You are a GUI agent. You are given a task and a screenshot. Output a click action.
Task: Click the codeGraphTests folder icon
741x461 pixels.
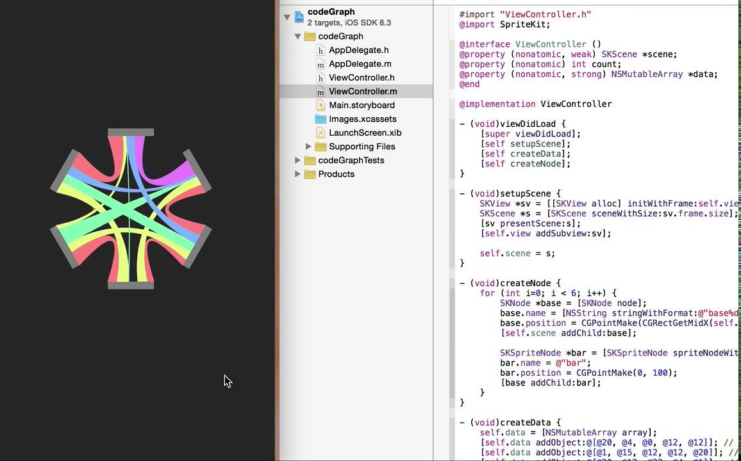[x=310, y=161]
